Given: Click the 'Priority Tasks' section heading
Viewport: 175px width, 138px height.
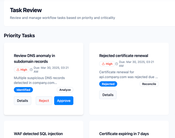Looking at the screenshot, I should [x=19, y=36].
